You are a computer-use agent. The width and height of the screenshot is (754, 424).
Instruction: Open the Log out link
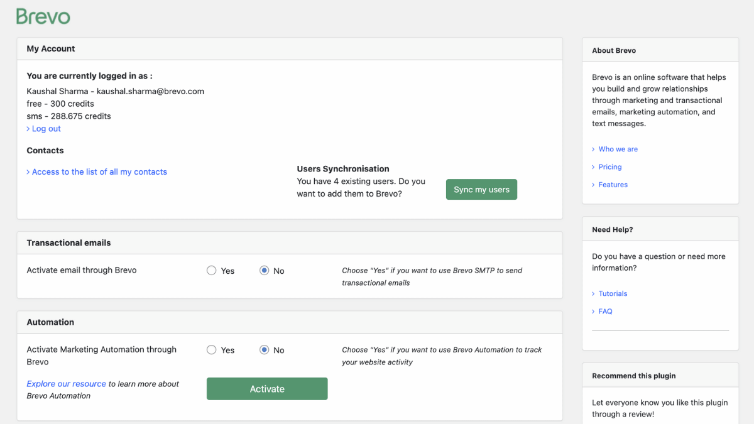click(46, 128)
